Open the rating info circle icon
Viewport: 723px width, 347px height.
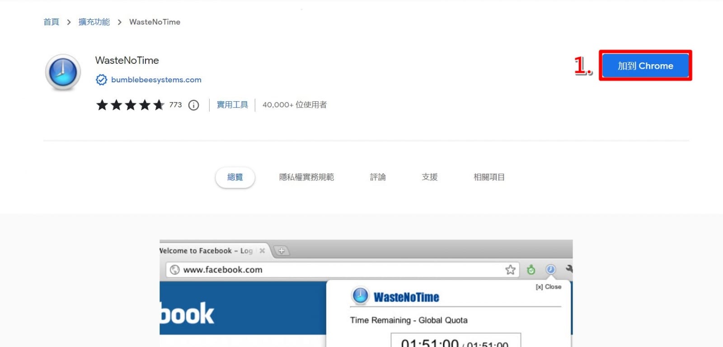193,105
